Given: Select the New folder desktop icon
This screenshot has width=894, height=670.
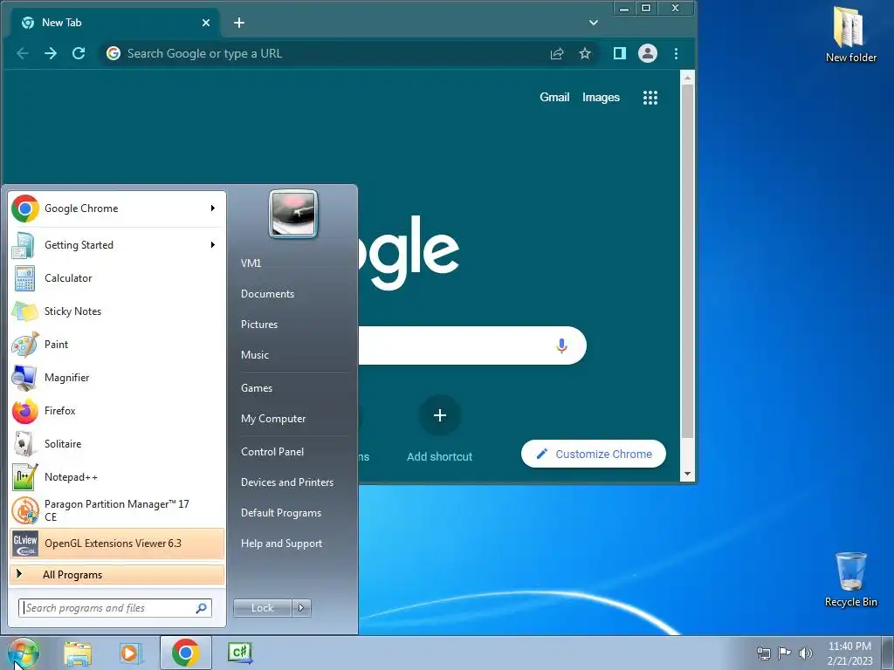Looking at the screenshot, I should point(850,34).
